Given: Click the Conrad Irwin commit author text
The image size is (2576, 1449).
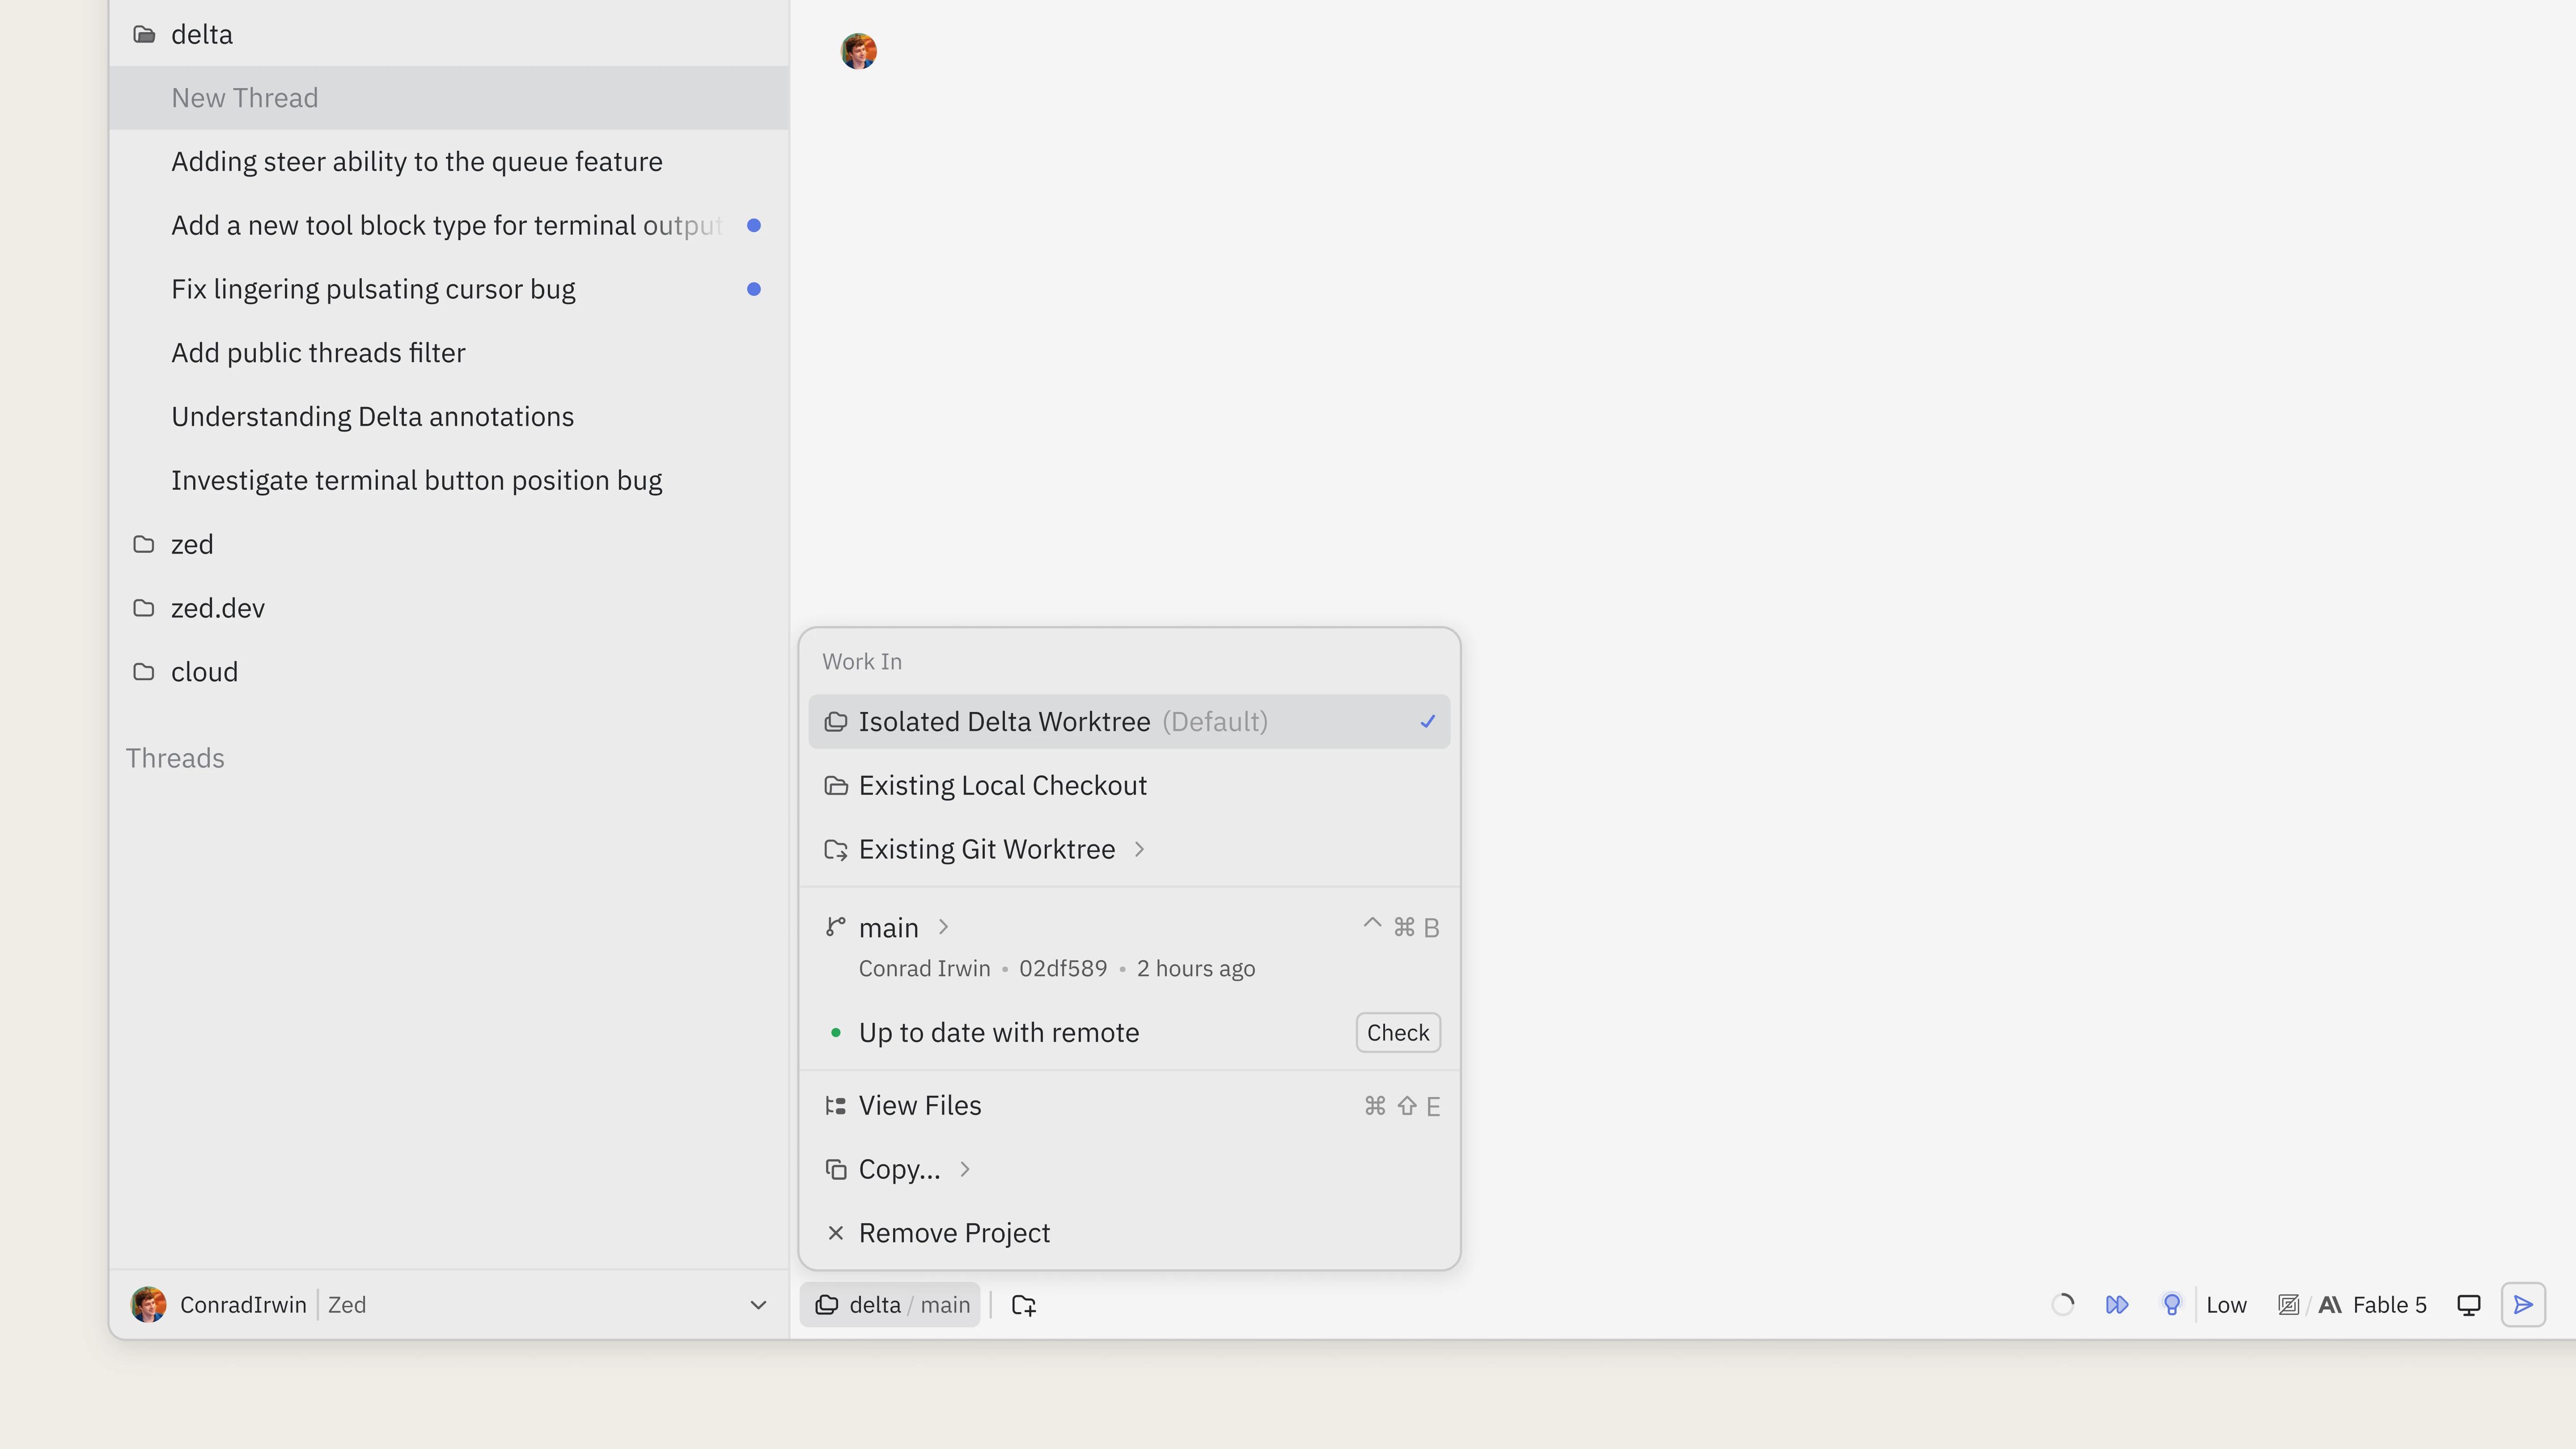Looking at the screenshot, I should [924, 969].
